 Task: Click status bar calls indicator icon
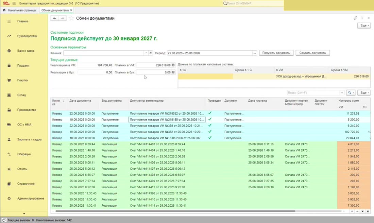click(x=4, y=220)
